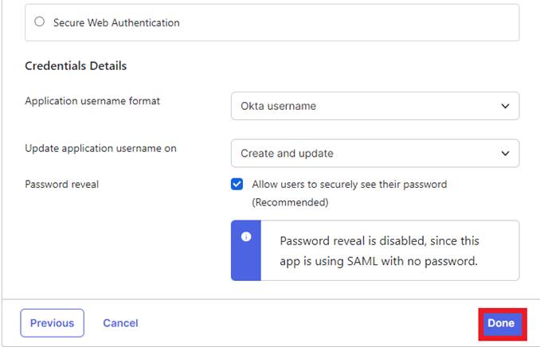The image size is (540, 347).
Task: Click the (Recommended) text under the checkbox
Action: pos(290,202)
